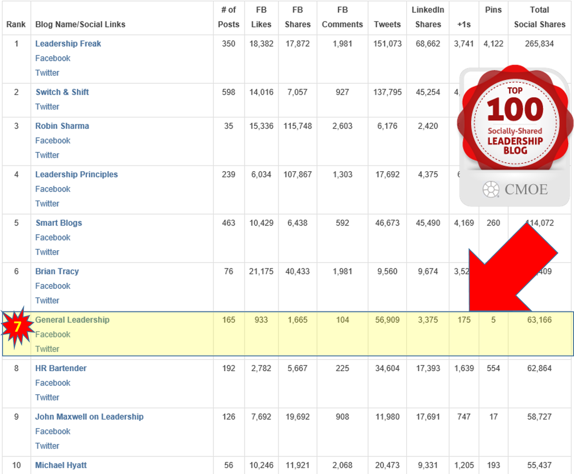Select LinkedIn shares value 17,691
This screenshot has height=474, width=574.
428,417
